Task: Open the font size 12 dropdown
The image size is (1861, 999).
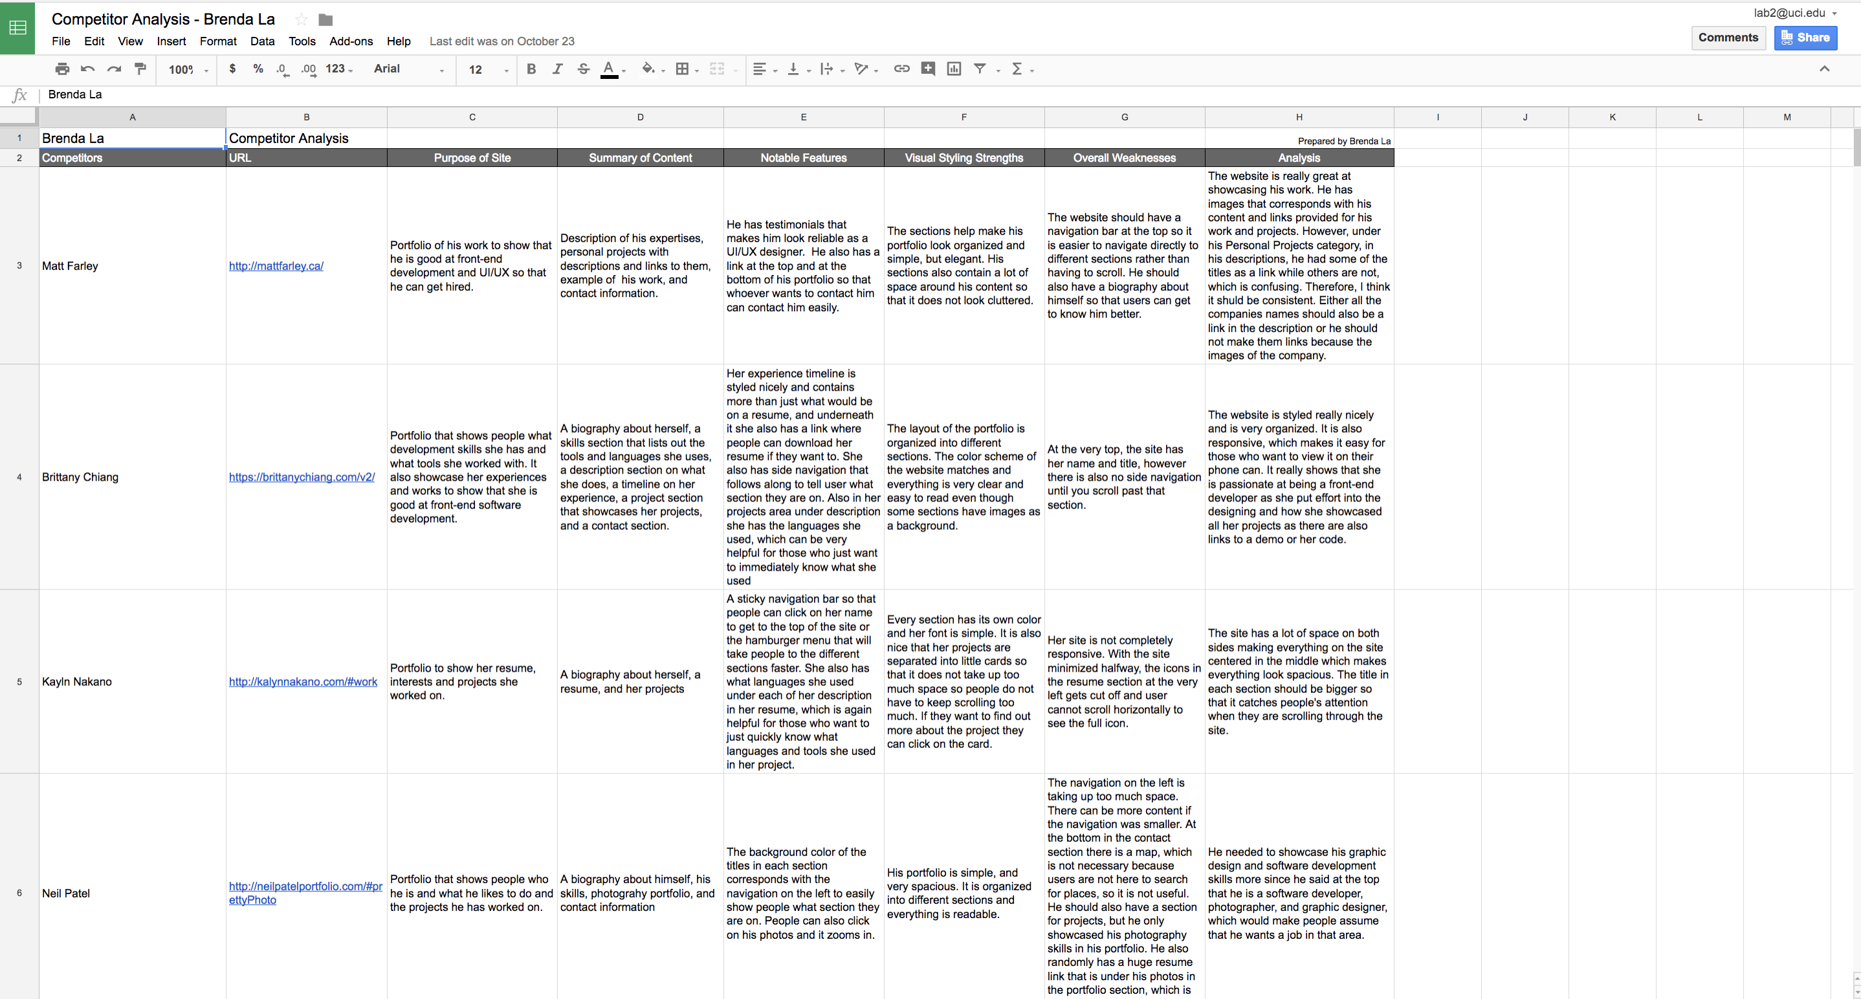Action: pyautogui.click(x=489, y=69)
